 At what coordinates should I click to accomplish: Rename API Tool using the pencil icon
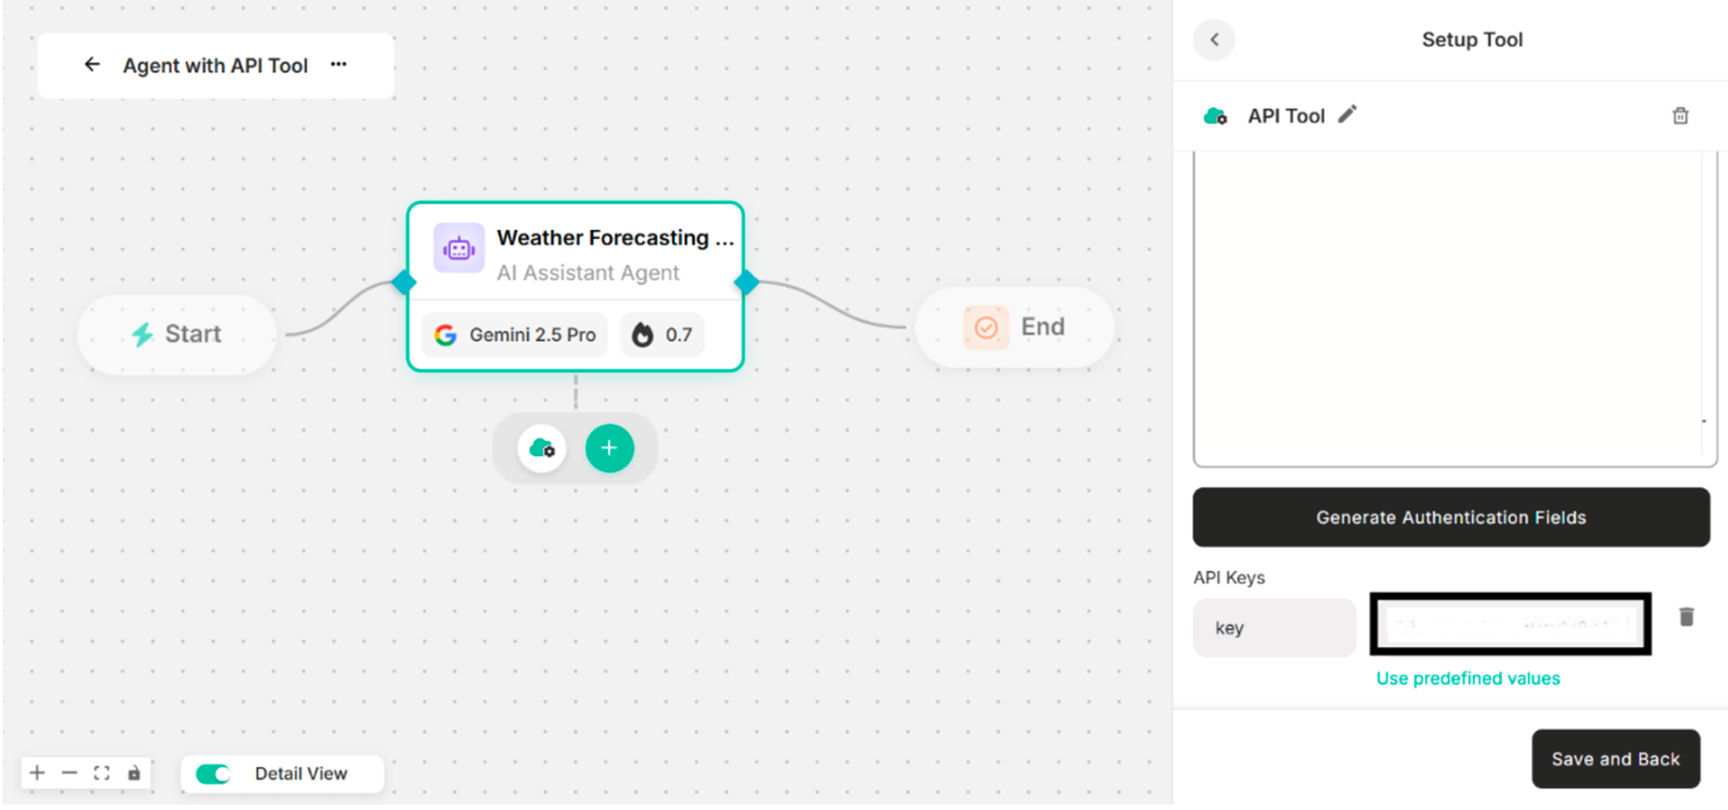[x=1347, y=115]
